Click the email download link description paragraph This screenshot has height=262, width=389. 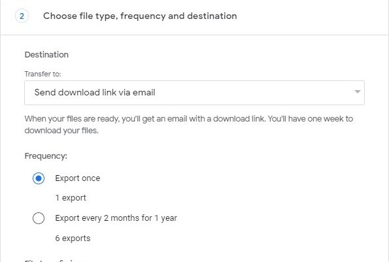click(x=189, y=124)
